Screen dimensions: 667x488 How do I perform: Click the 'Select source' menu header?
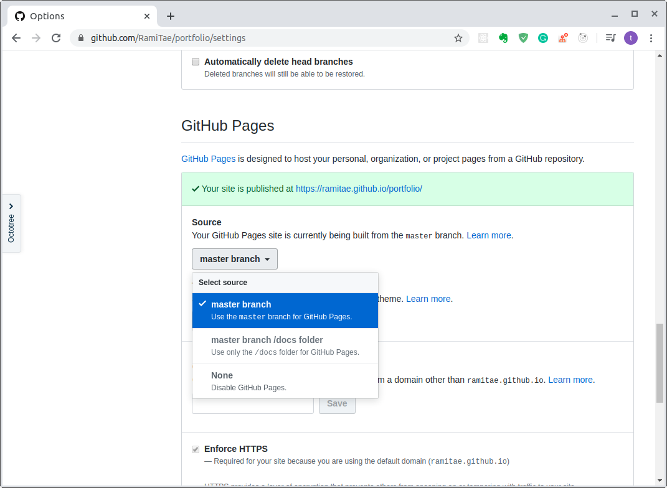pyautogui.click(x=285, y=283)
